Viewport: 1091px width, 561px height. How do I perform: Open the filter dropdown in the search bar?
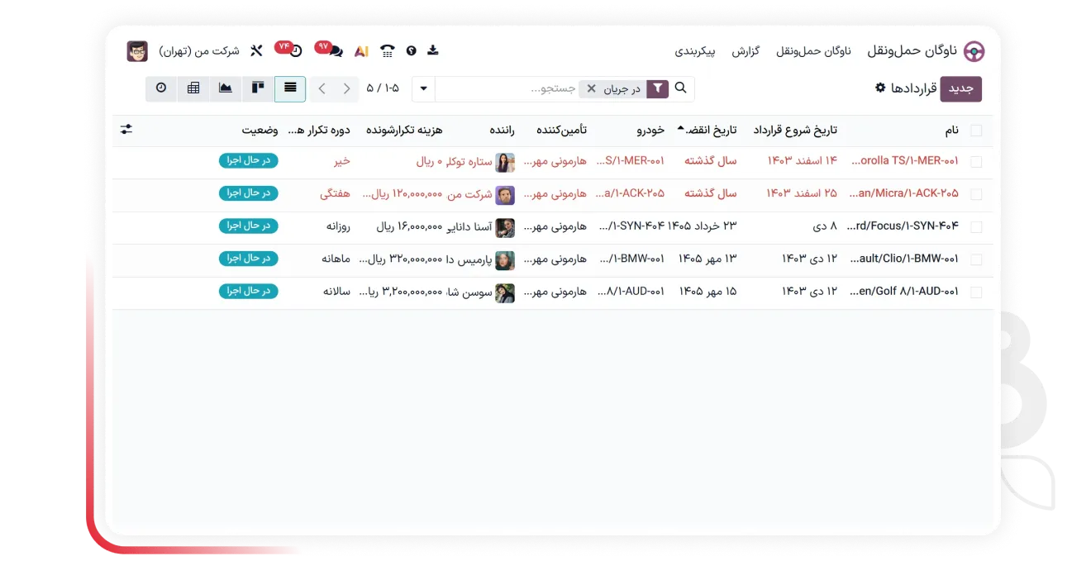click(x=656, y=88)
